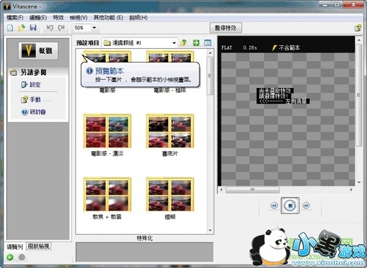Click the help icon at toolbar right
The width and height of the screenshot is (367, 268).
pos(357,28)
